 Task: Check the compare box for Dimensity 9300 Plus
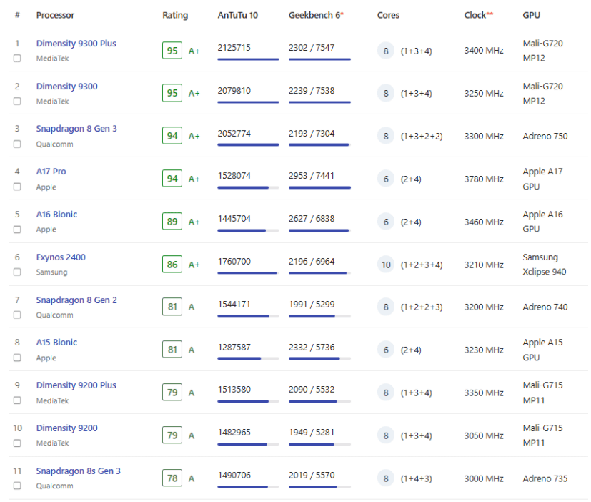pyautogui.click(x=17, y=59)
